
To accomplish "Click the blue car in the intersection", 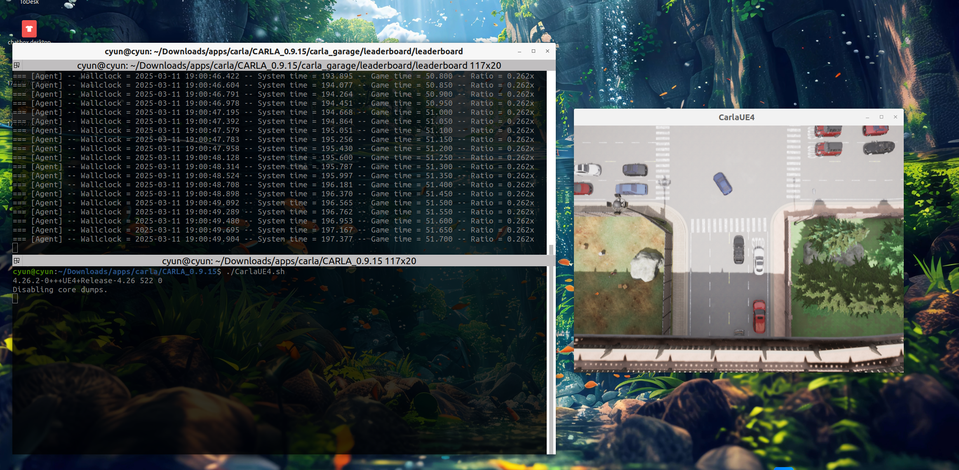I will (x=722, y=184).
